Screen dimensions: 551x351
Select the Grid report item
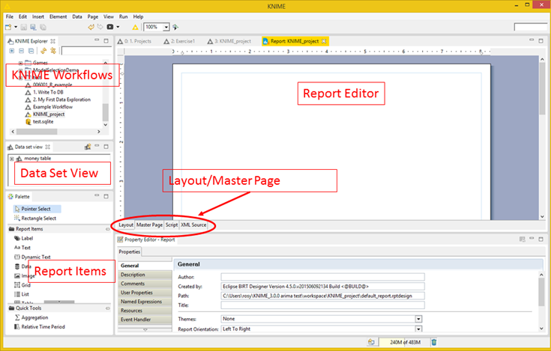22,284
